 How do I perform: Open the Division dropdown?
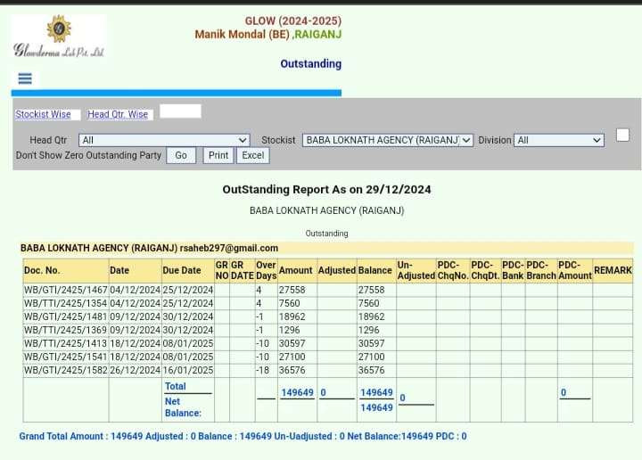(x=559, y=140)
